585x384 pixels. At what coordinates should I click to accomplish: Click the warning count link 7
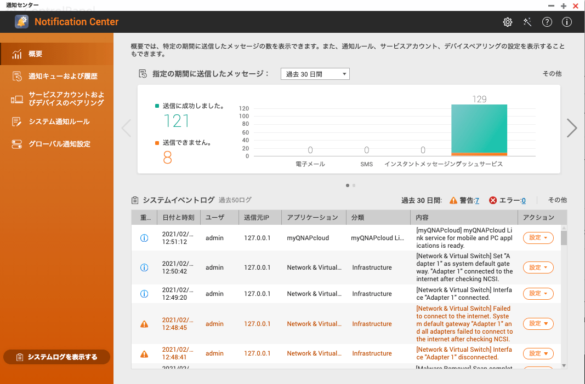(x=477, y=201)
